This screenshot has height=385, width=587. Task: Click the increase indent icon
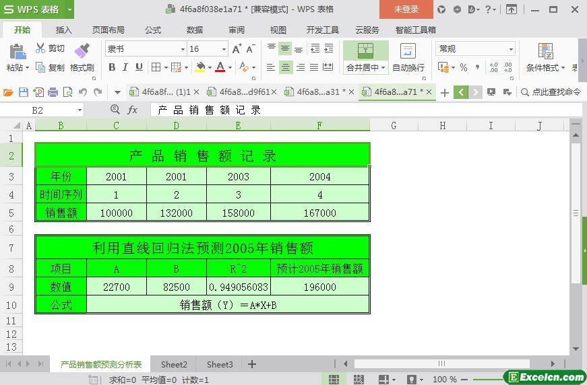pos(329,48)
